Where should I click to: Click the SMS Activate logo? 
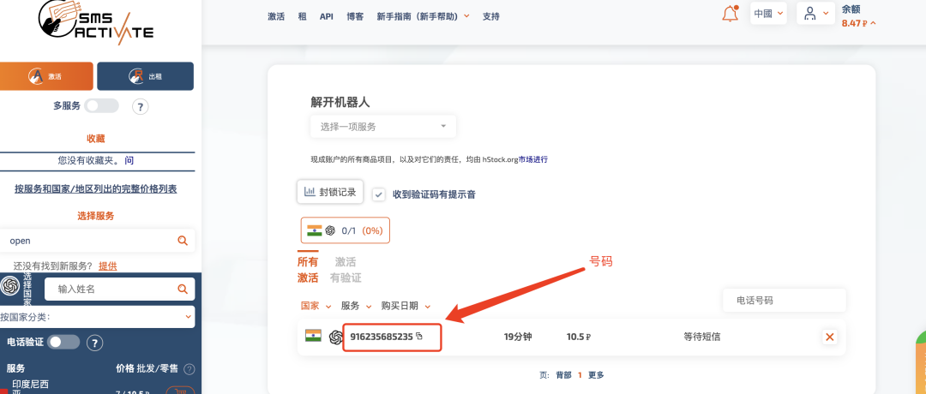(x=96, y=23)
